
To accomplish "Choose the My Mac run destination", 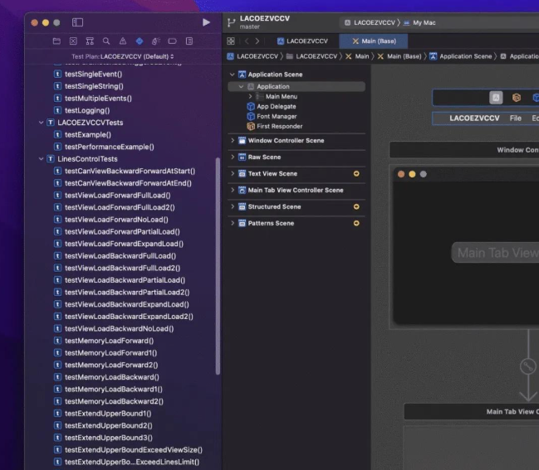I will tap(419, 22).
